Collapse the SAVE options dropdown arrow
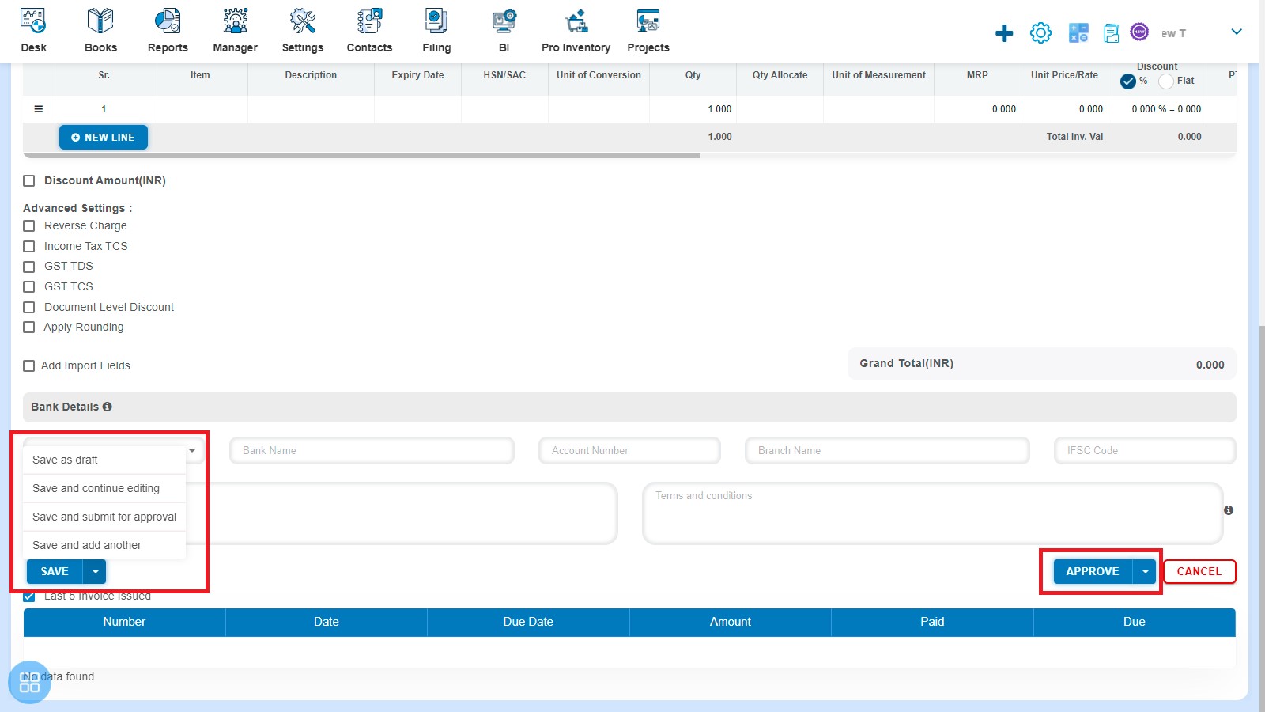The height and width of the screenshot is (712, 1265). [x=95, y=571]
